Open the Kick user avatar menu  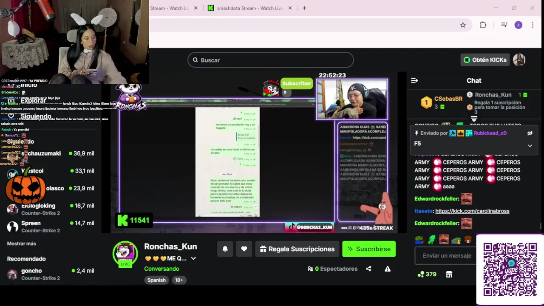[x=519, y=60]
